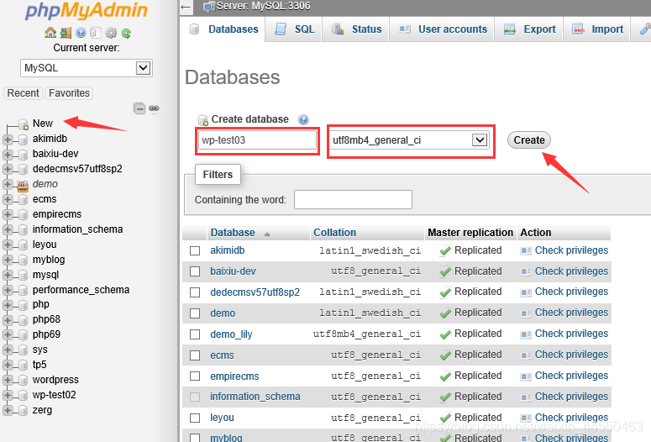Click the mysql database icon in tree
The image size is (651, 442).
(23, 275)
